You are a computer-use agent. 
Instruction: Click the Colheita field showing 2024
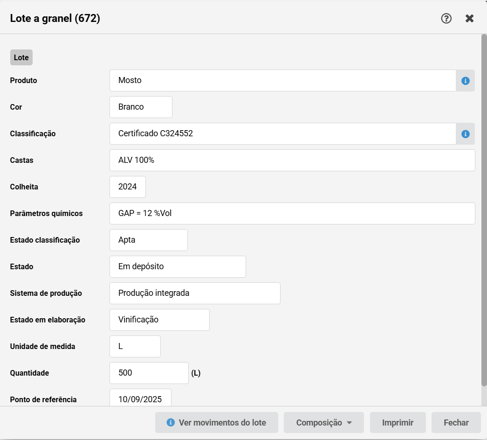pyautogui.click(x=128, y=187)
